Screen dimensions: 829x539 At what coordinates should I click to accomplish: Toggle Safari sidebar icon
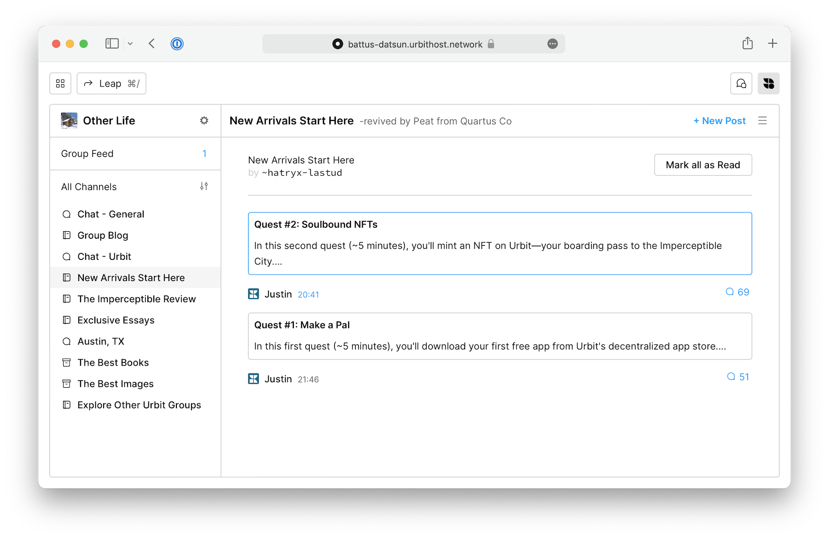coord(112,44)
